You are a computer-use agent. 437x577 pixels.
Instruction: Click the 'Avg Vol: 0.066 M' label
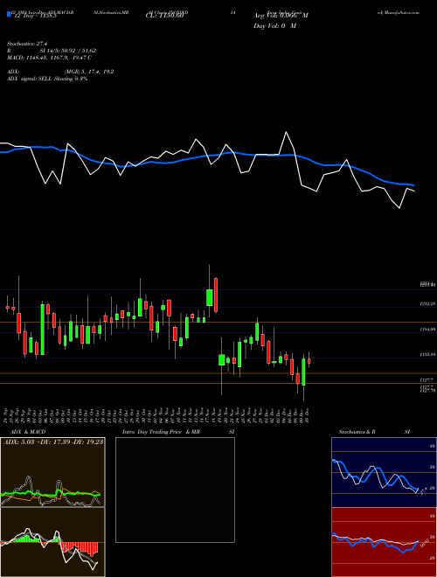tap(281, 16)
